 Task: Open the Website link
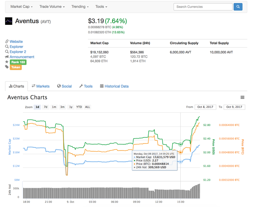click(x=16, y=41)
